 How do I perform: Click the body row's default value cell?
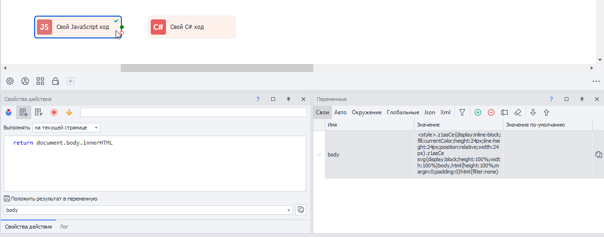click(x=548, y=155)
